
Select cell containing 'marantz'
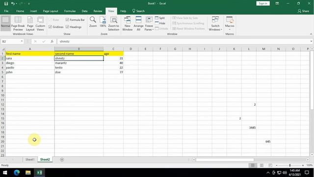[79, 63]
